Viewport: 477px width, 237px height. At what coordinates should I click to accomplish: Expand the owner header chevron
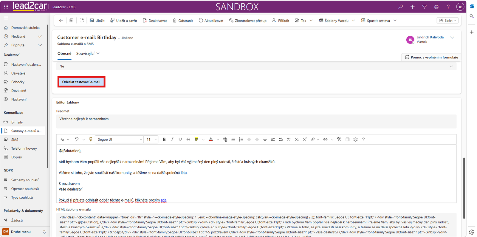tap(452, 38)
